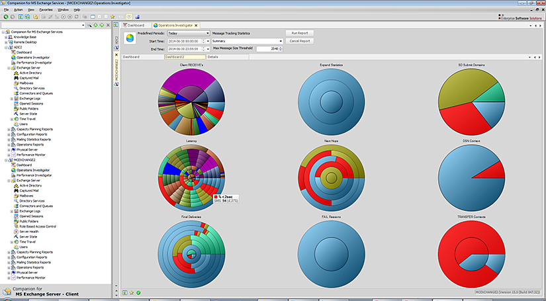Select Captured Mail under ADC2

coord(29,78)
